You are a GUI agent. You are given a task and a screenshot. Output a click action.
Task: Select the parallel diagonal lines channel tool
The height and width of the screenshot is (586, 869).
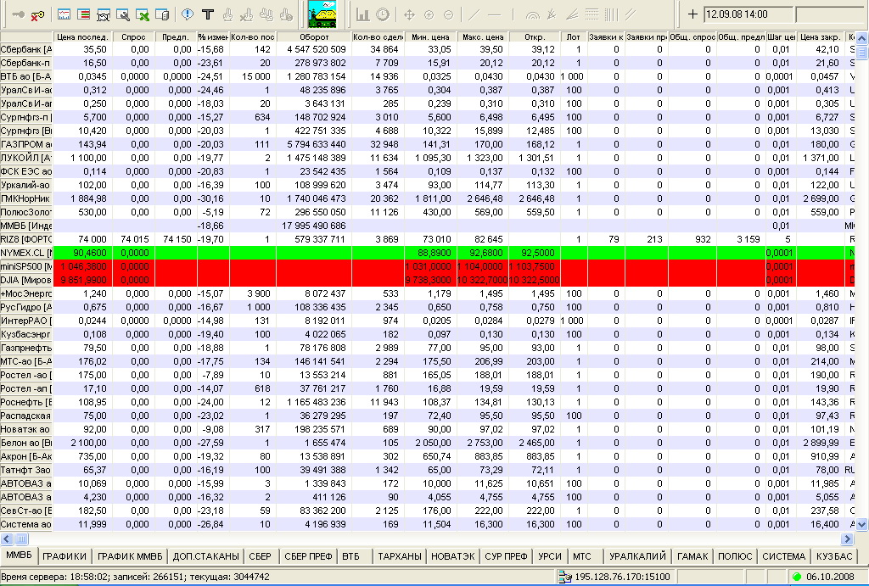tap(631, 15)
